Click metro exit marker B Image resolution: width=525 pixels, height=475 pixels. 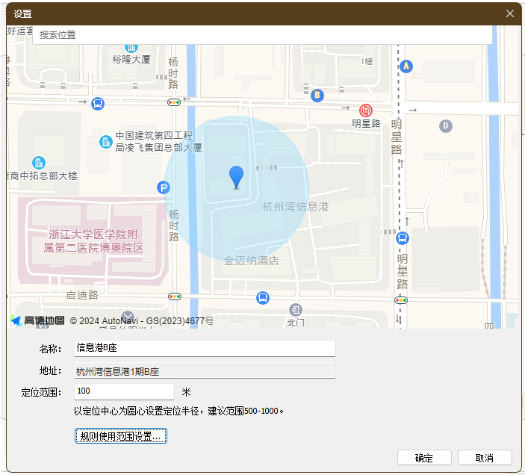point(317,95)
